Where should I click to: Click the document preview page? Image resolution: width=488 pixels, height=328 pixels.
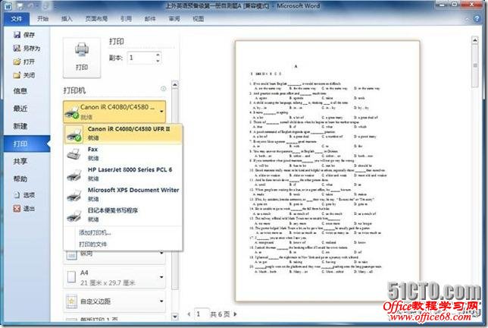tap(327, 171)
